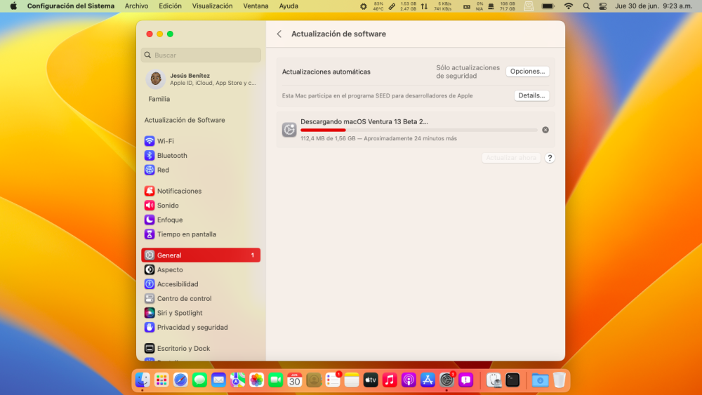Open Spotlight search in menu bar

coord(586,6)
